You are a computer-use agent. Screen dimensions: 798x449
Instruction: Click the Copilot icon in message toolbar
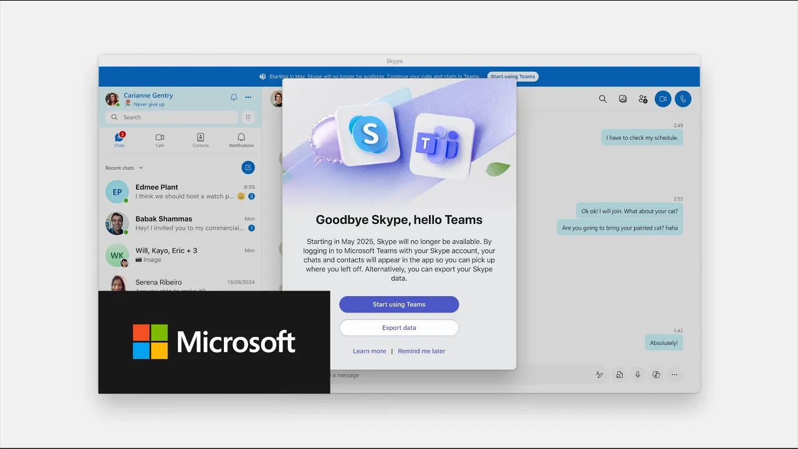[656, 375]
